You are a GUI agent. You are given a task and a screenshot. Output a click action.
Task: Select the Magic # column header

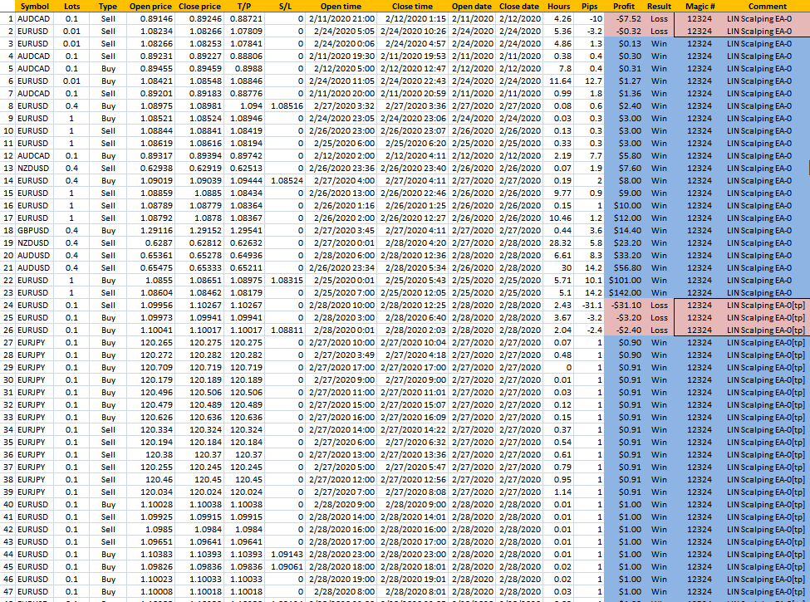(700, 6)
